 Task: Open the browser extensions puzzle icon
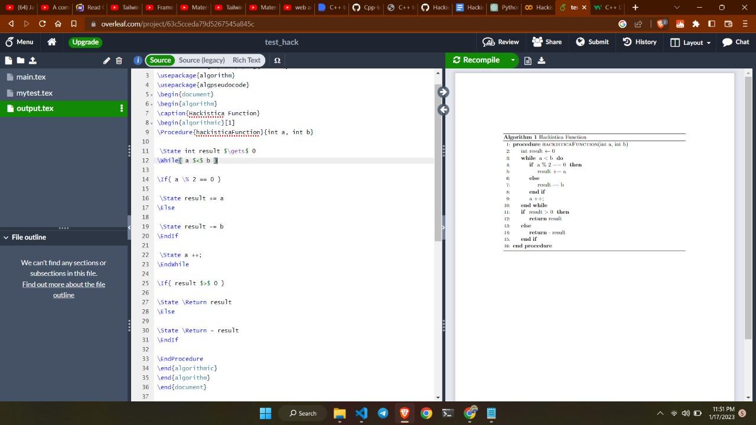(x=696, y=24)
